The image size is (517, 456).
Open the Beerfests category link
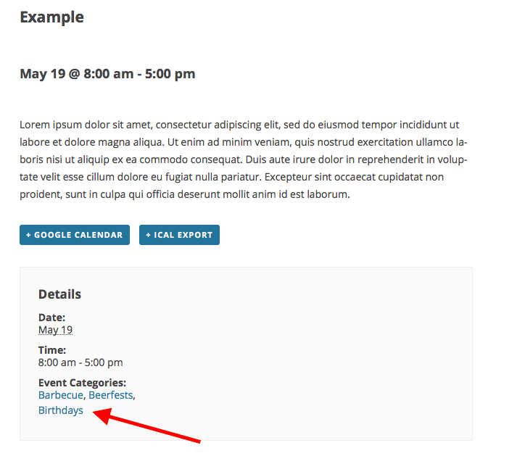point(111,395)
